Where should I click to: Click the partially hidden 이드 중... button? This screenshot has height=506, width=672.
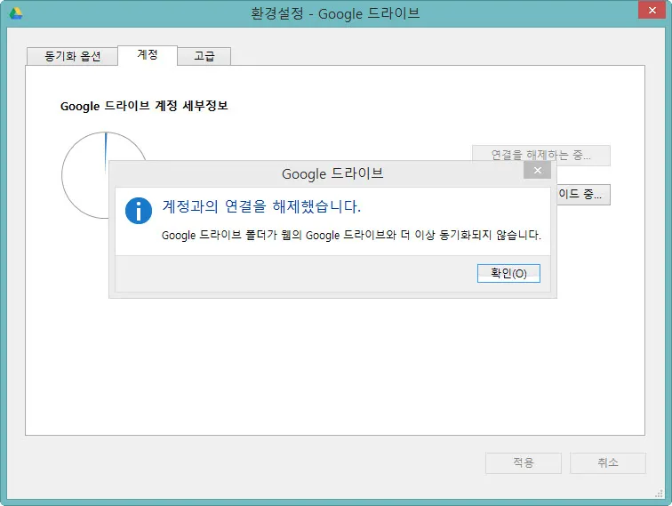(583, 194)
